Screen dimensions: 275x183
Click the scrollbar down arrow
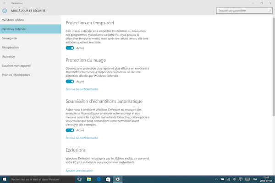[x=274, y=174]
